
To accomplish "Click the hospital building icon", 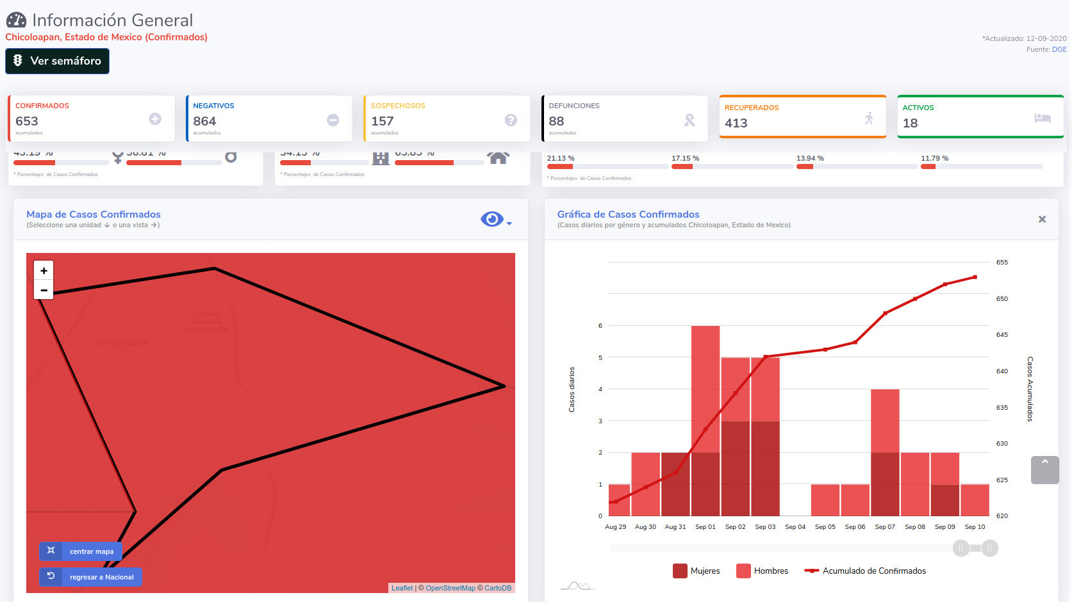I will coord(381,158).
